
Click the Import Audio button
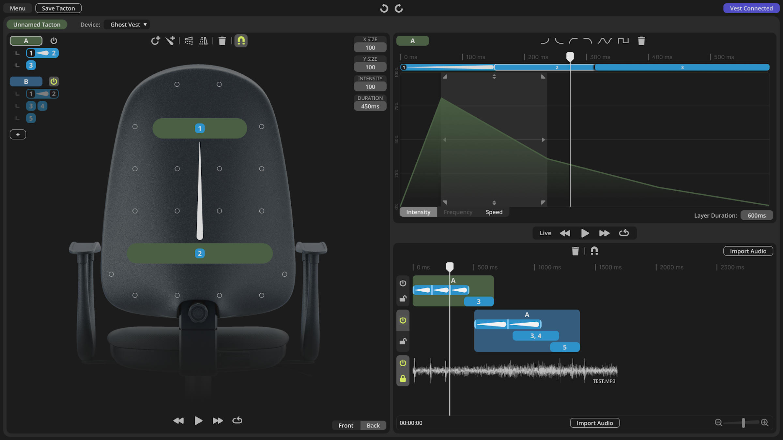tap(748, 251)
